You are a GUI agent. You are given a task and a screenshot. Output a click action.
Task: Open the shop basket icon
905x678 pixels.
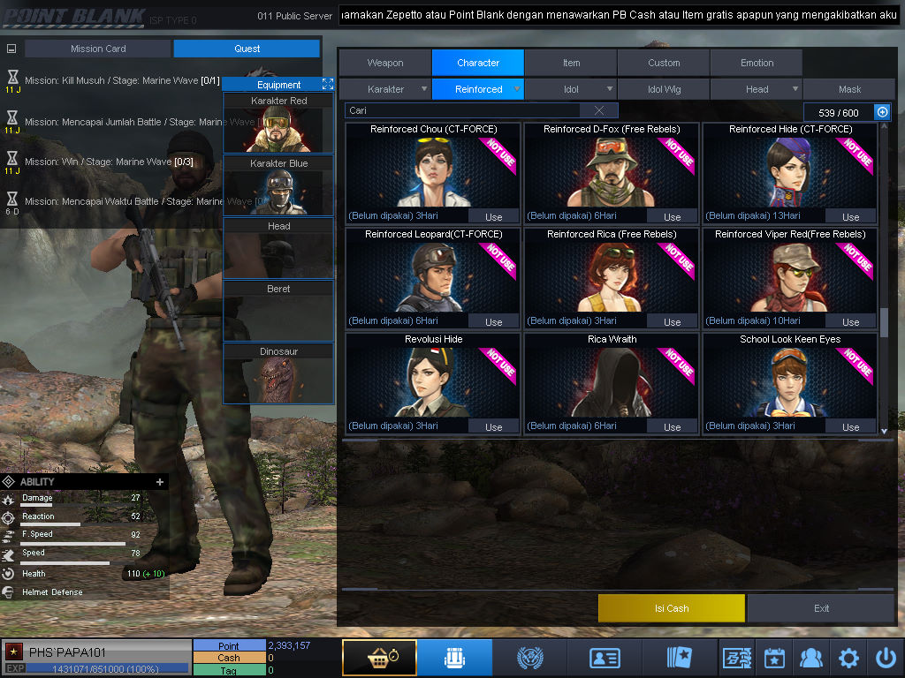pyautogui.click(x=379, y=657)
